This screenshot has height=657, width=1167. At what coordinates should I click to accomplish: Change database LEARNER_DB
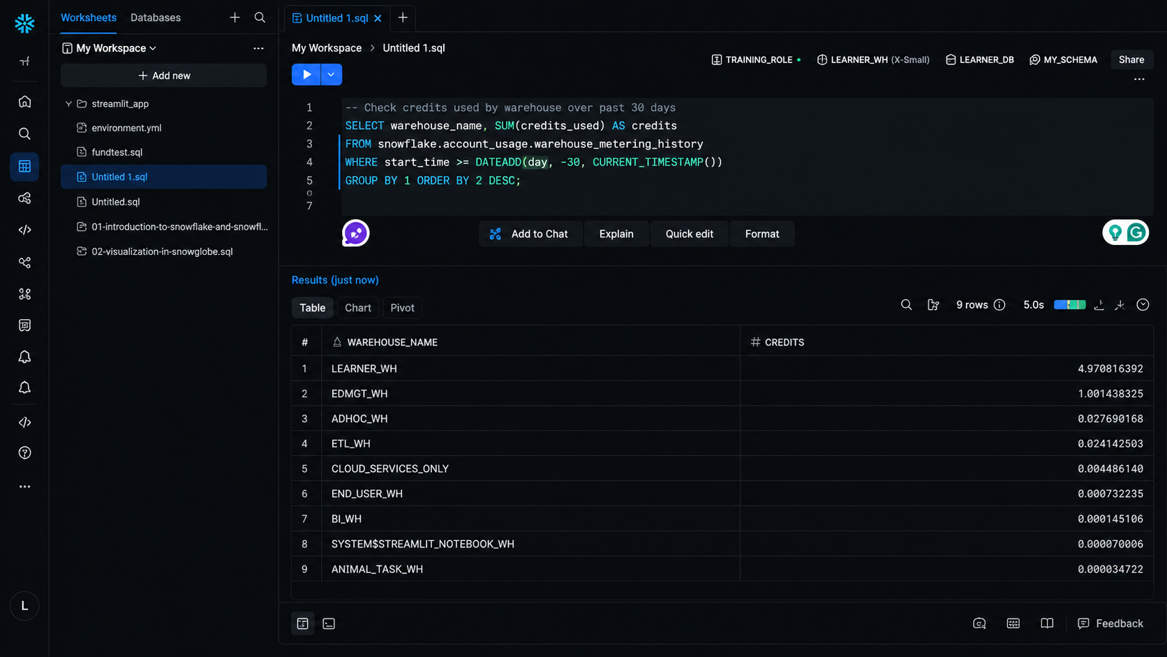980,60
